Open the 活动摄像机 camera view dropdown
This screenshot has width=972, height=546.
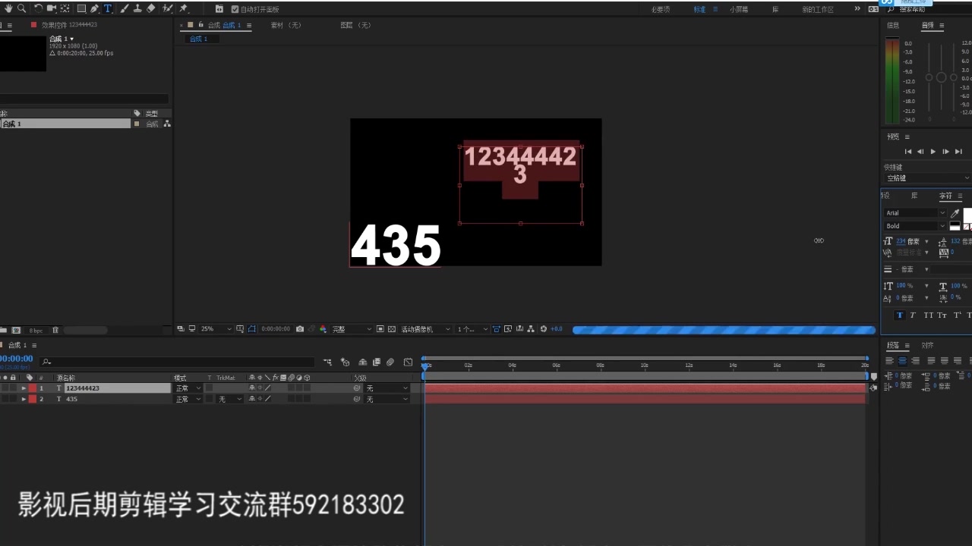click(x=426, y=329)
